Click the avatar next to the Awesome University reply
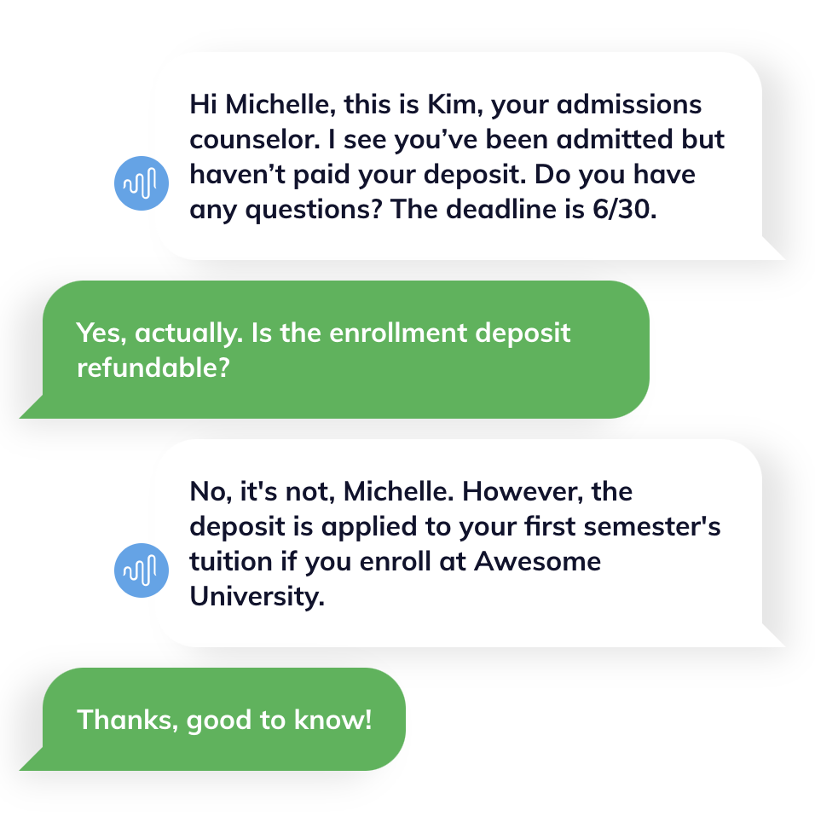The height and width of the screenshot is (822, 815). [141, 570]
